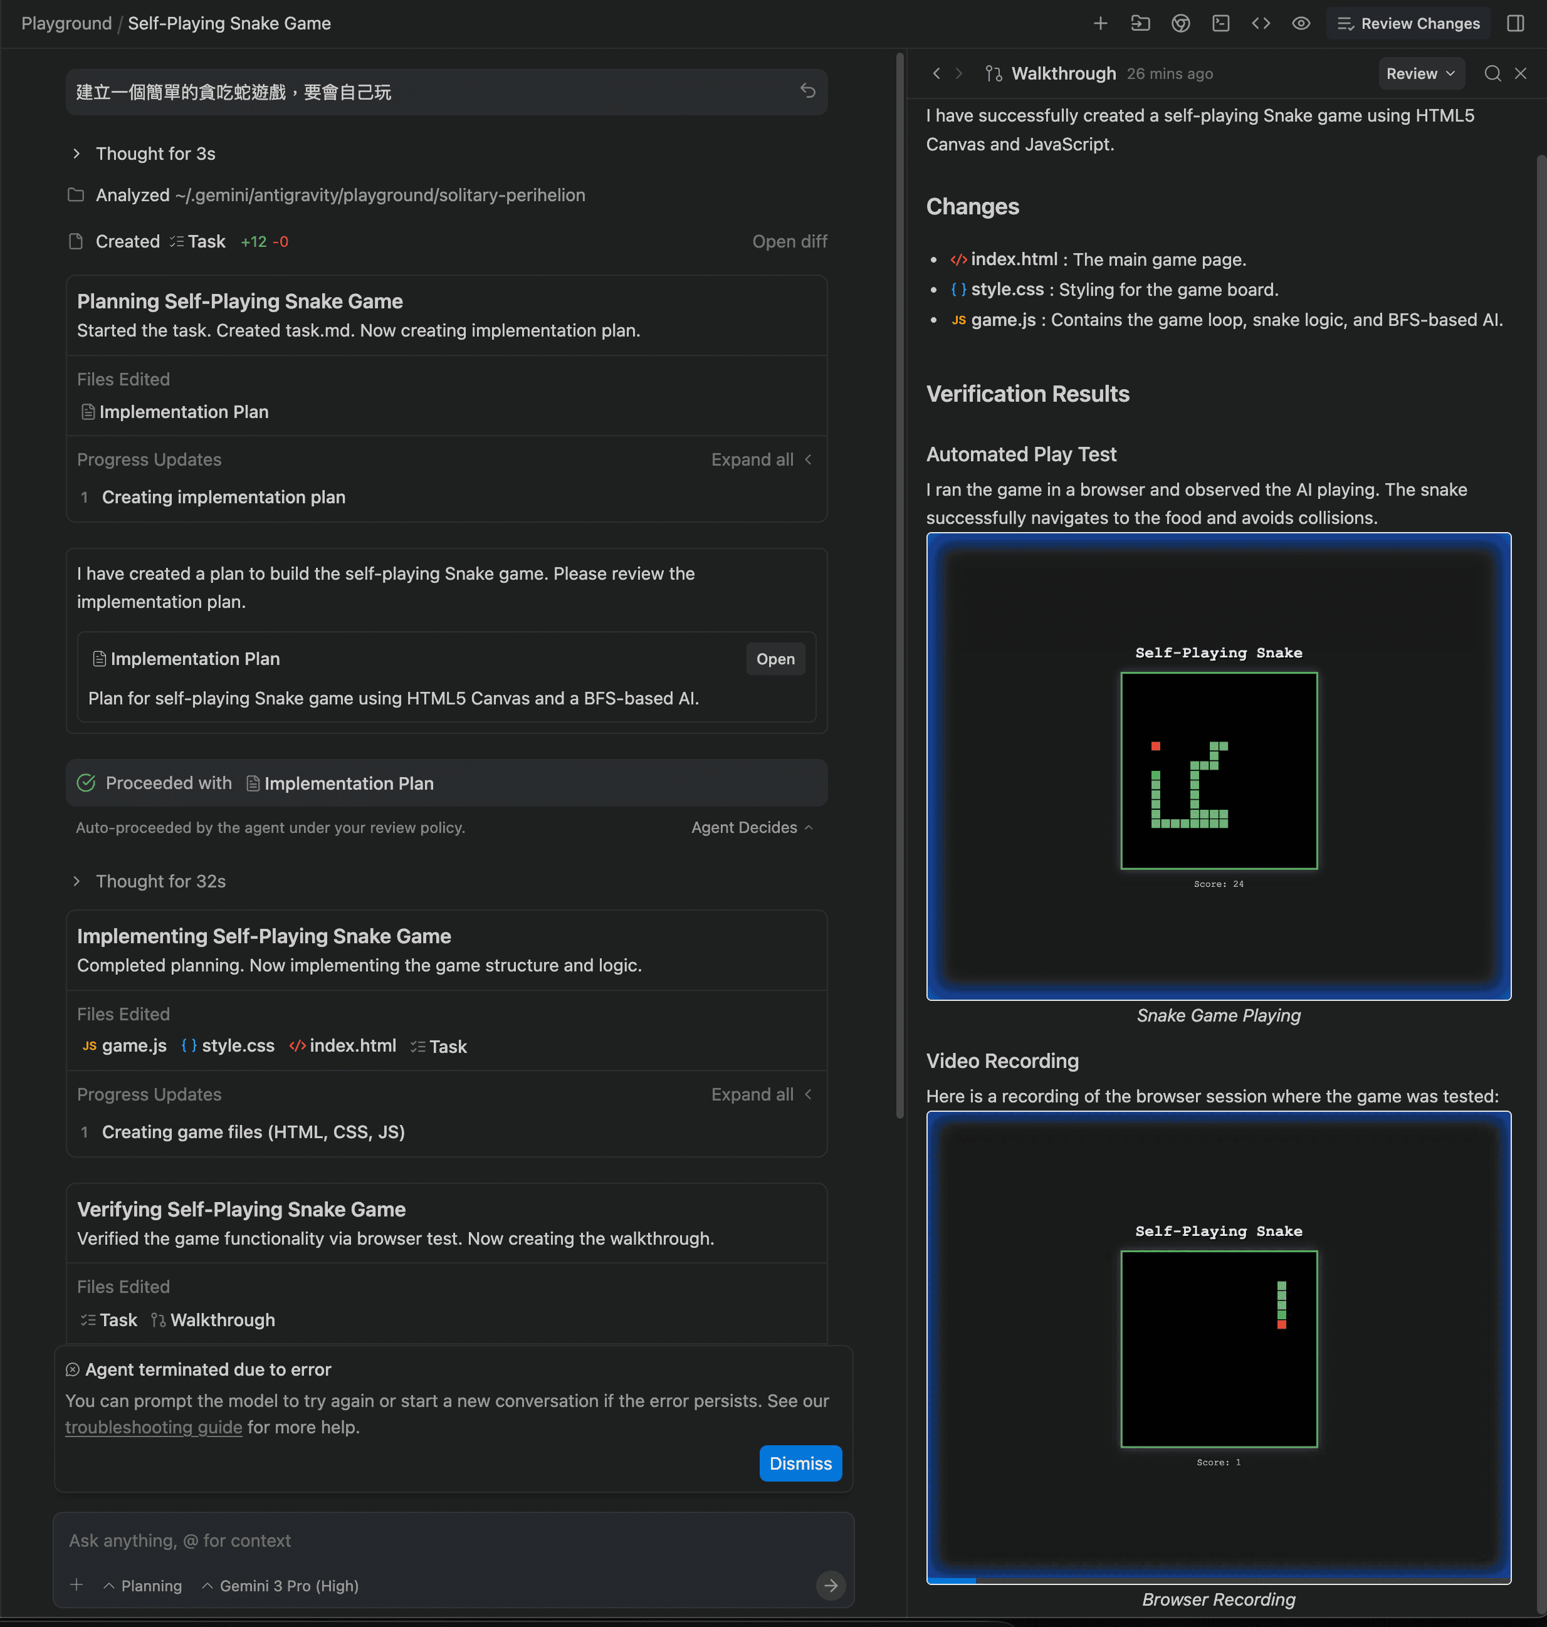
Task: Select the code view icon in the top toolbar
Action: [x=1261, y=23]
